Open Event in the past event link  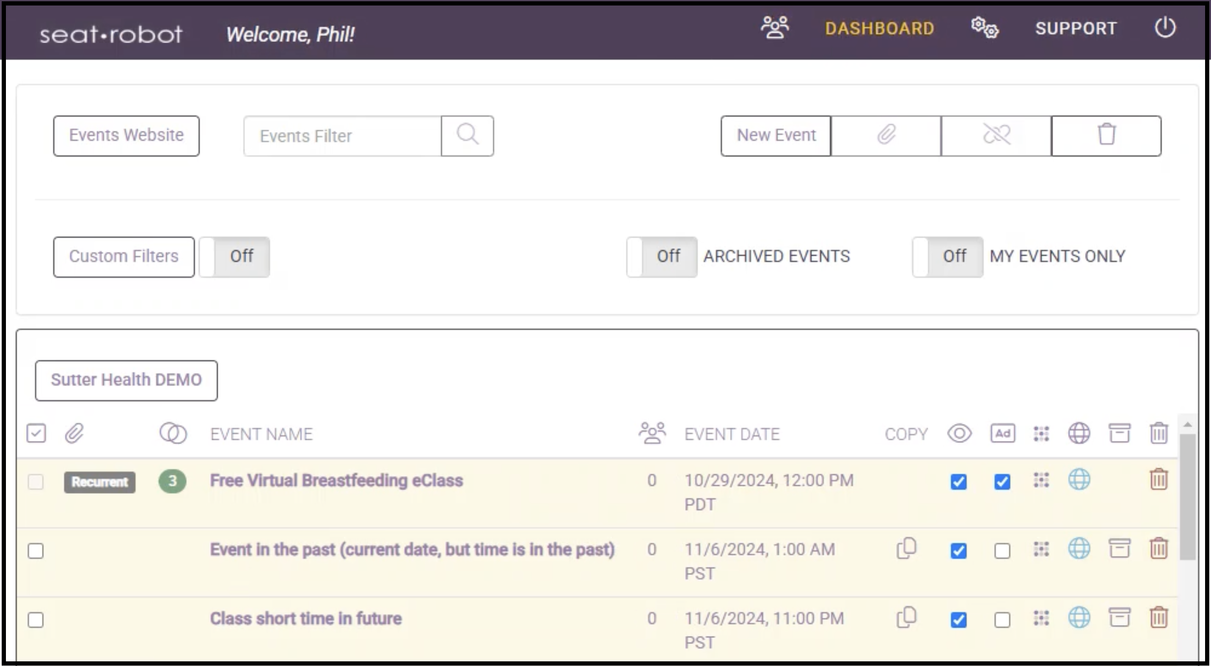[412, 550]
